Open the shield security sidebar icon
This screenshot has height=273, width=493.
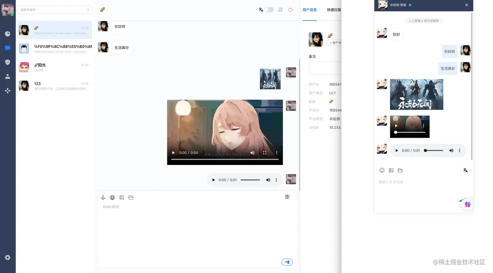coord(7,62)
